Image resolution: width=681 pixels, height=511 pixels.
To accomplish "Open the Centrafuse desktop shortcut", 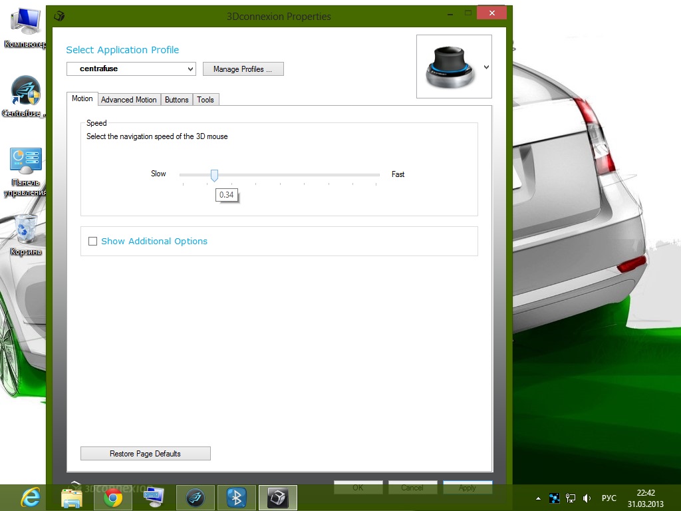I will pos(25,92).
